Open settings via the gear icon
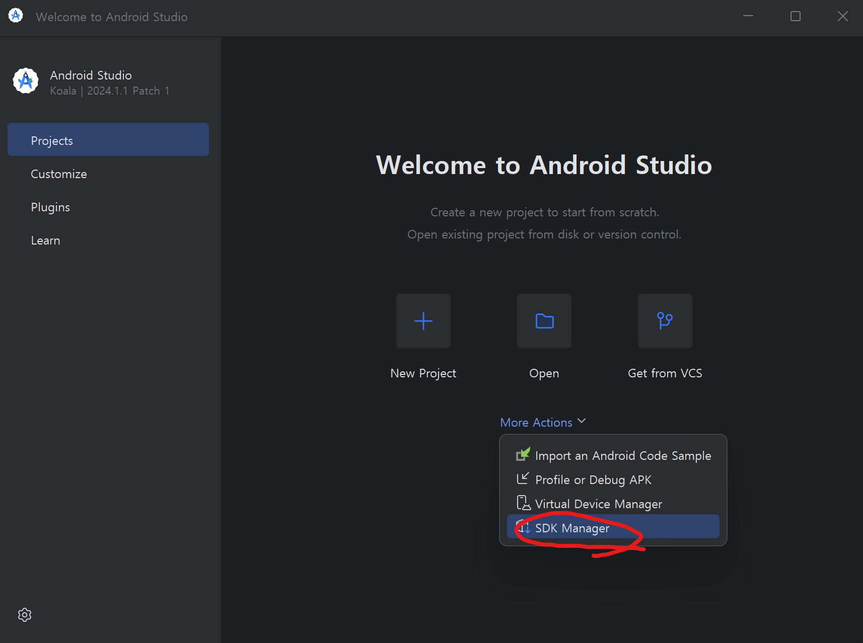The image size is (863, 643). click(25, 615)
